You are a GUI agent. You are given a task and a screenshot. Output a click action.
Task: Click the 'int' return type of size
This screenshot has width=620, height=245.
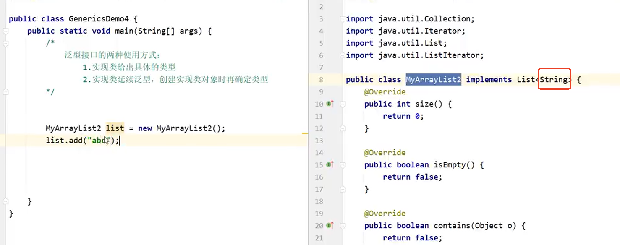click(x=403, y=104)
